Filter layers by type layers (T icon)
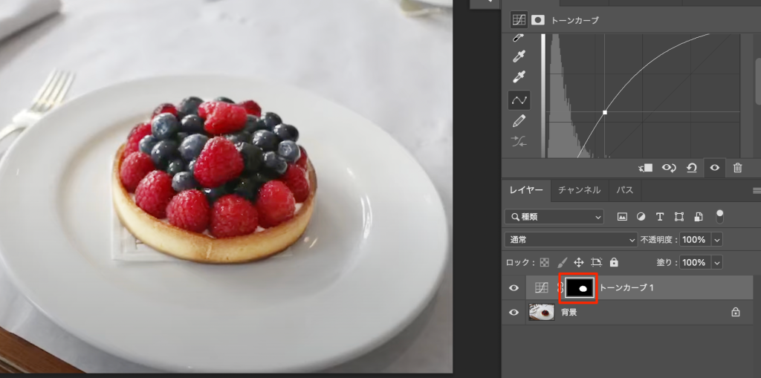The image size is (761, 378). [x=660, y=217]
